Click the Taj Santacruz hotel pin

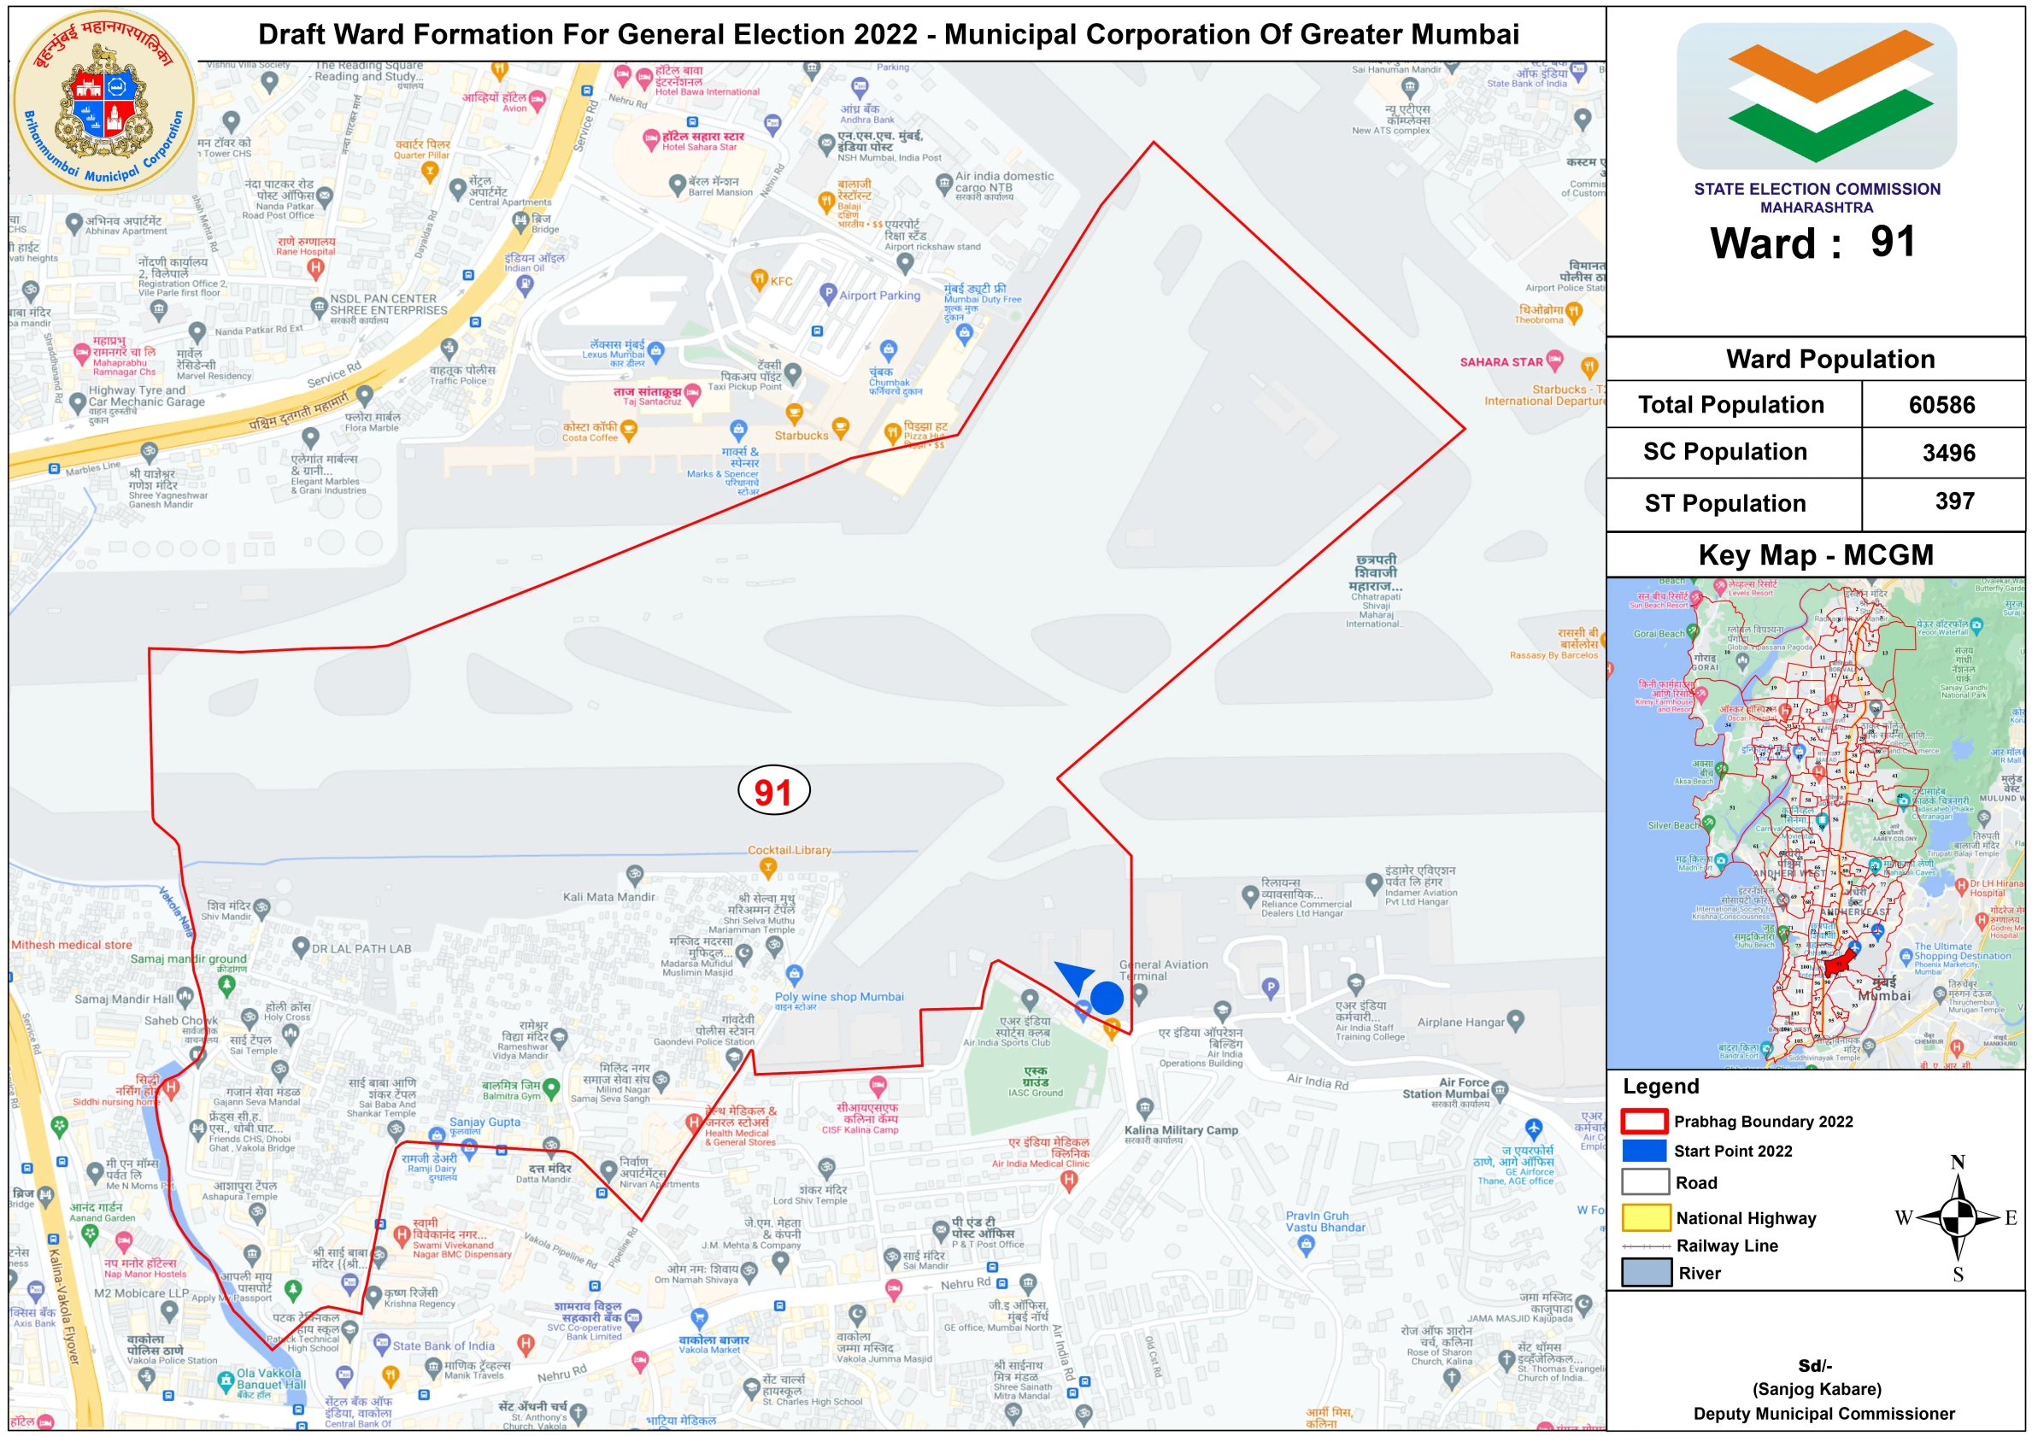pyautogui.click(x=692, y=392)
